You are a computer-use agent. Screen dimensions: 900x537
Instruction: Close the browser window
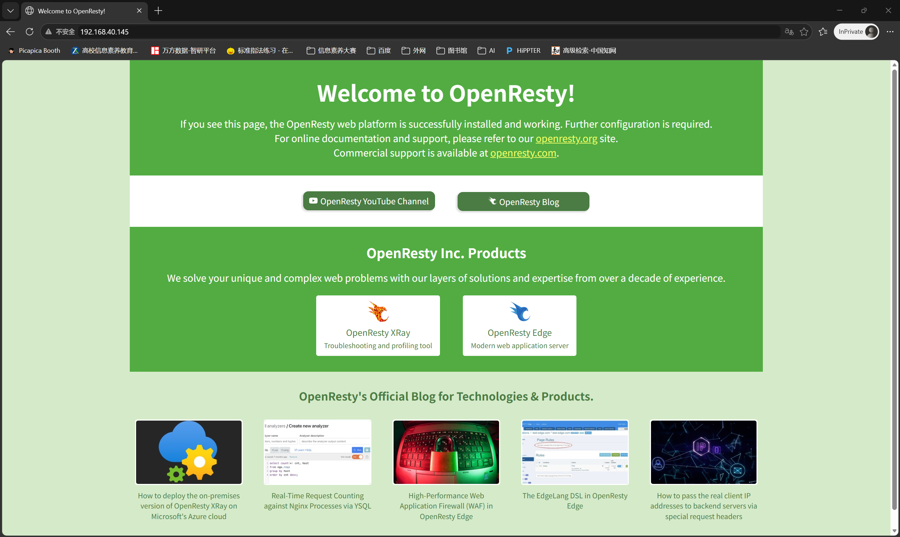888,11
